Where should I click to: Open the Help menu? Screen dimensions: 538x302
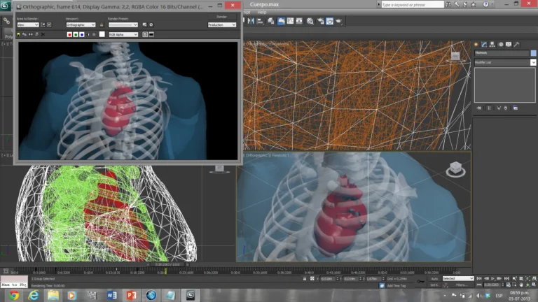pyautogui.click(x=262, y=12)
